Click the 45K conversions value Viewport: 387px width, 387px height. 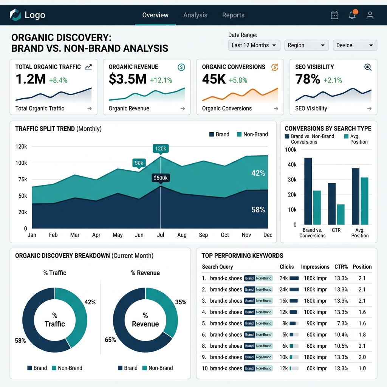point(214,79)
